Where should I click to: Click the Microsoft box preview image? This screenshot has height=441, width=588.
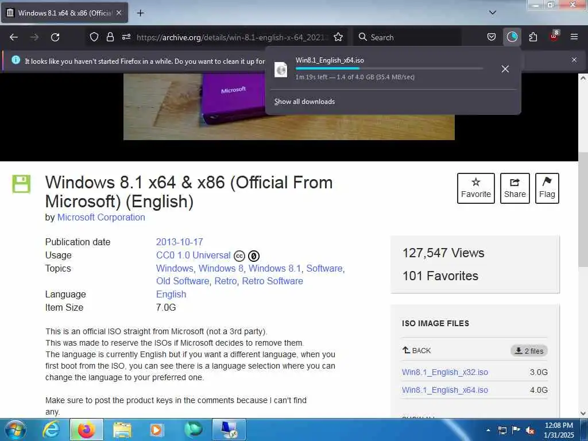(289, 107)
